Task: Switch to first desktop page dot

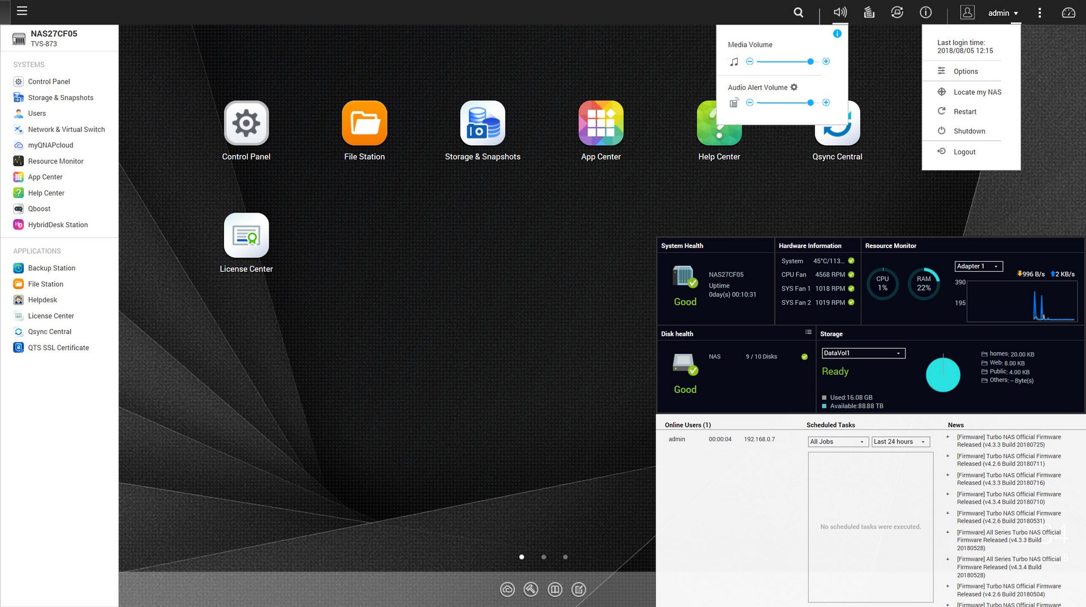Action: (522, 557)
